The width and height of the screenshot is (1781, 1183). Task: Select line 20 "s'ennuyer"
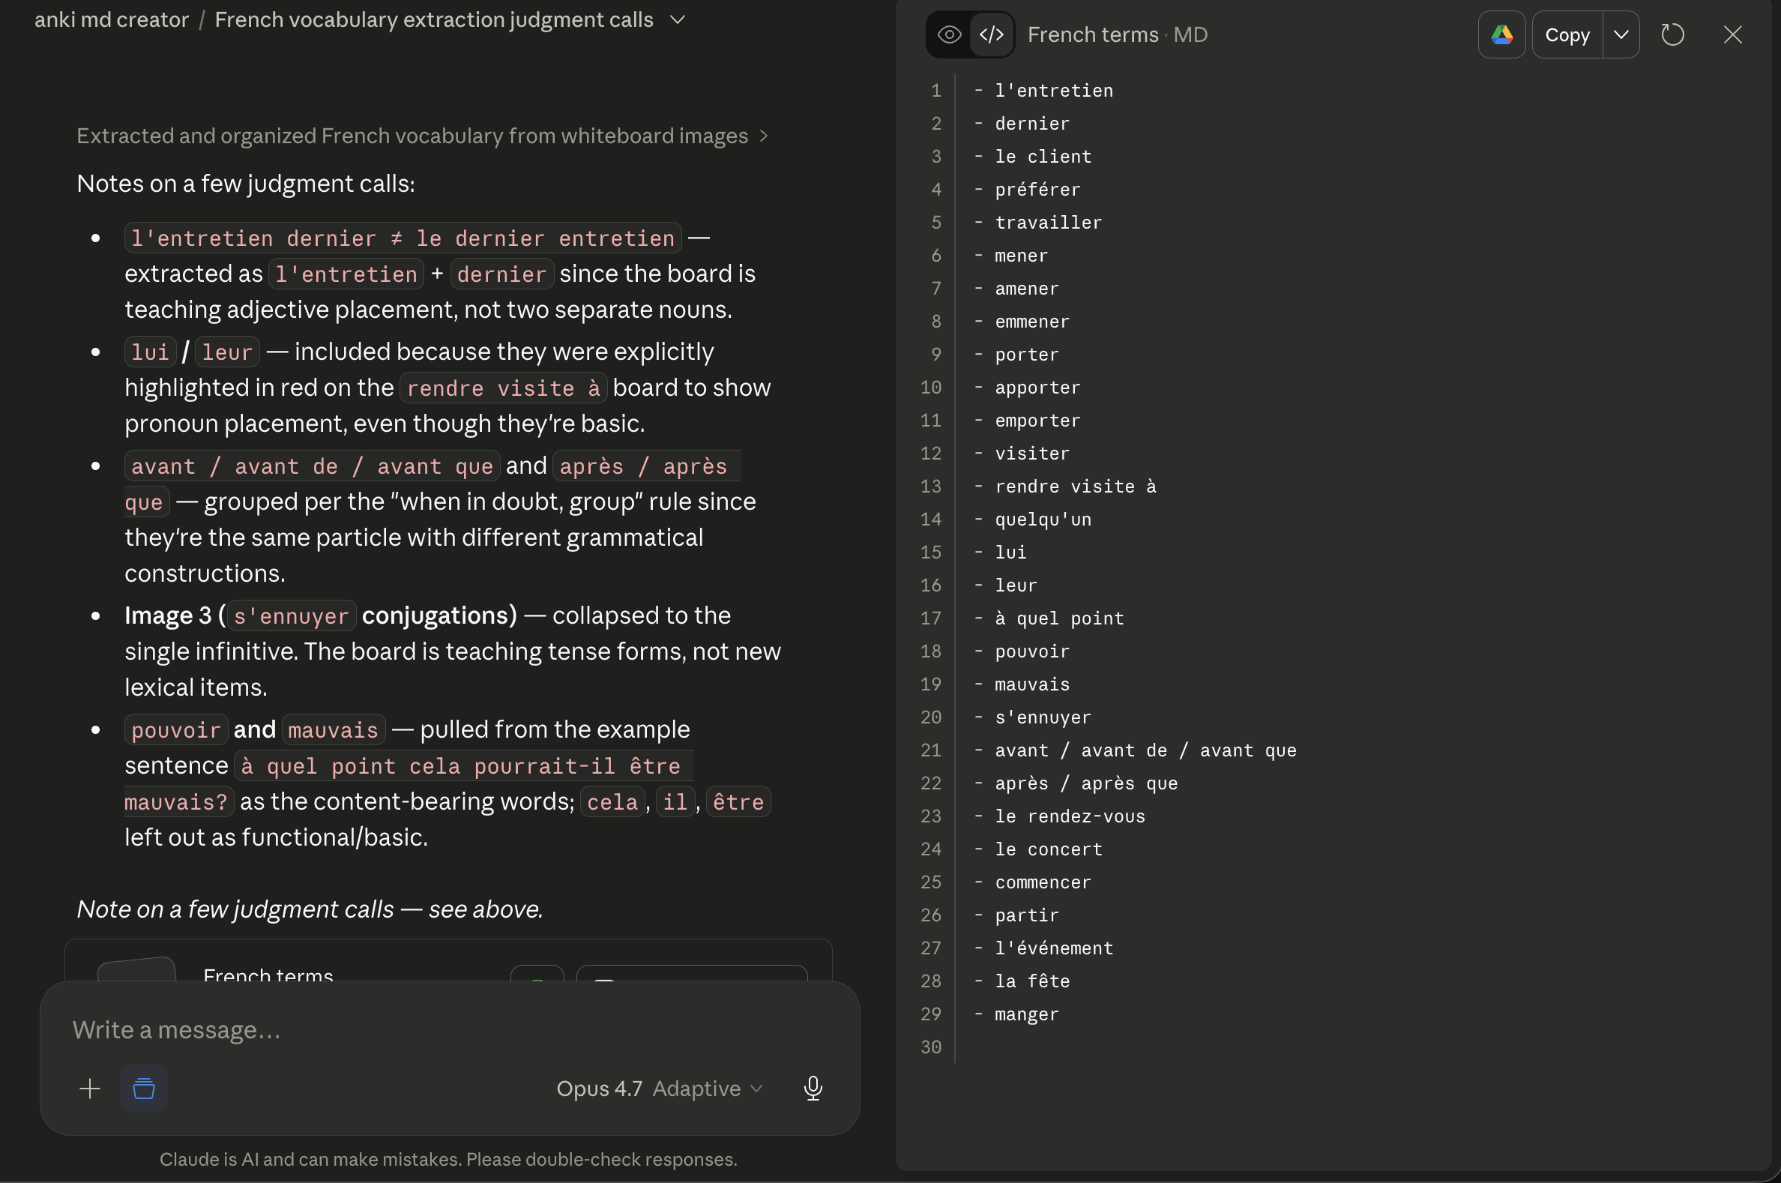[x=1043, y=717]
